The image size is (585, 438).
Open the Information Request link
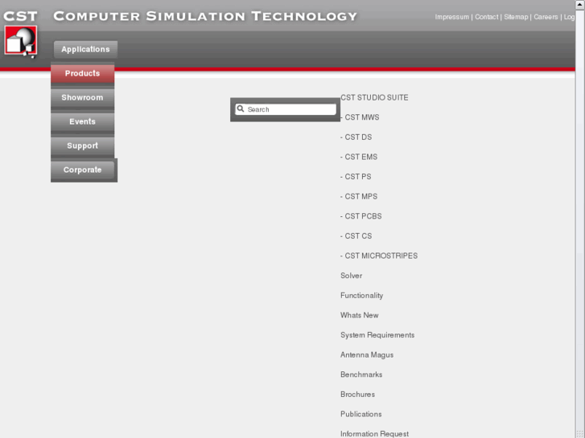(x=374, y=434)
